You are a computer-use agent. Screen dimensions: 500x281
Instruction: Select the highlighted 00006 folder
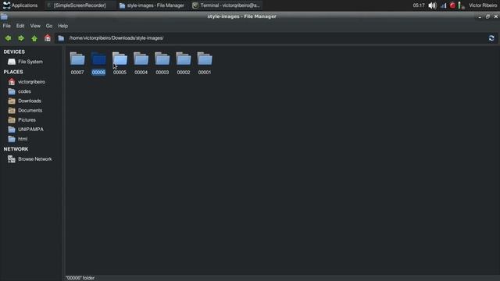98,63
